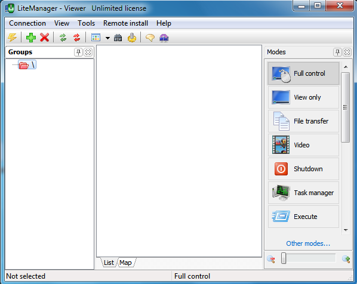357x284 pixels.
Task: Open the View menu
Action: [x=61, y=23]
